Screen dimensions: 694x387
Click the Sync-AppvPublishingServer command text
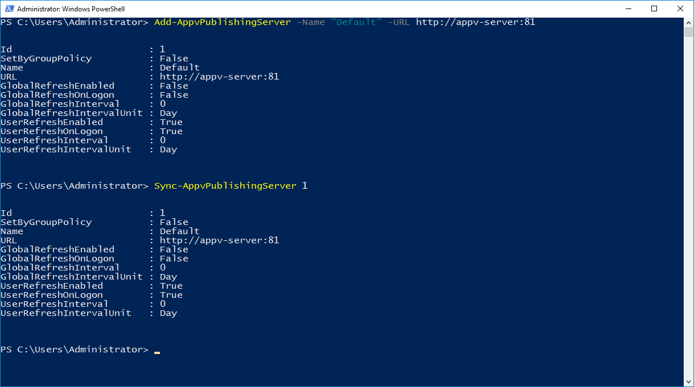pos(225,186)
